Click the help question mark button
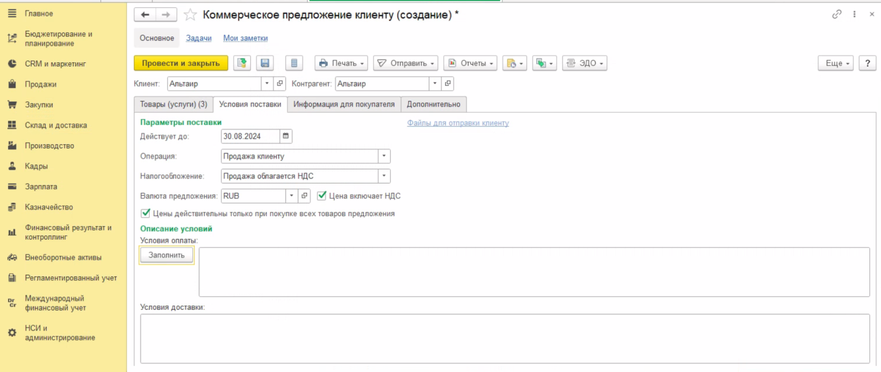Image resolution: width=881 pixels, height=372 pixels. [x=867, y=63]
